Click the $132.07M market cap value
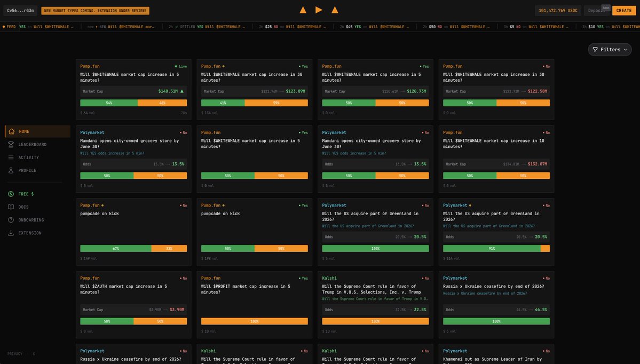 coord(538,164)
